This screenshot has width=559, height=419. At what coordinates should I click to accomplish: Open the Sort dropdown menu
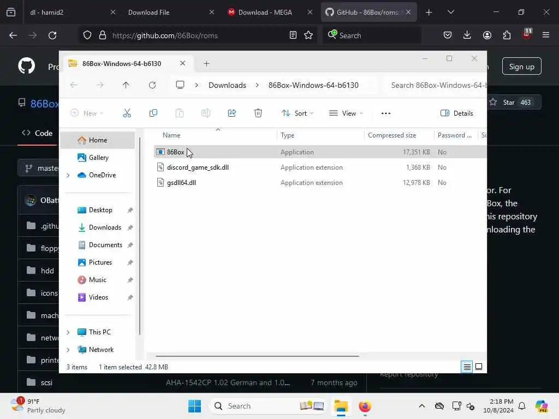[298, 113]
